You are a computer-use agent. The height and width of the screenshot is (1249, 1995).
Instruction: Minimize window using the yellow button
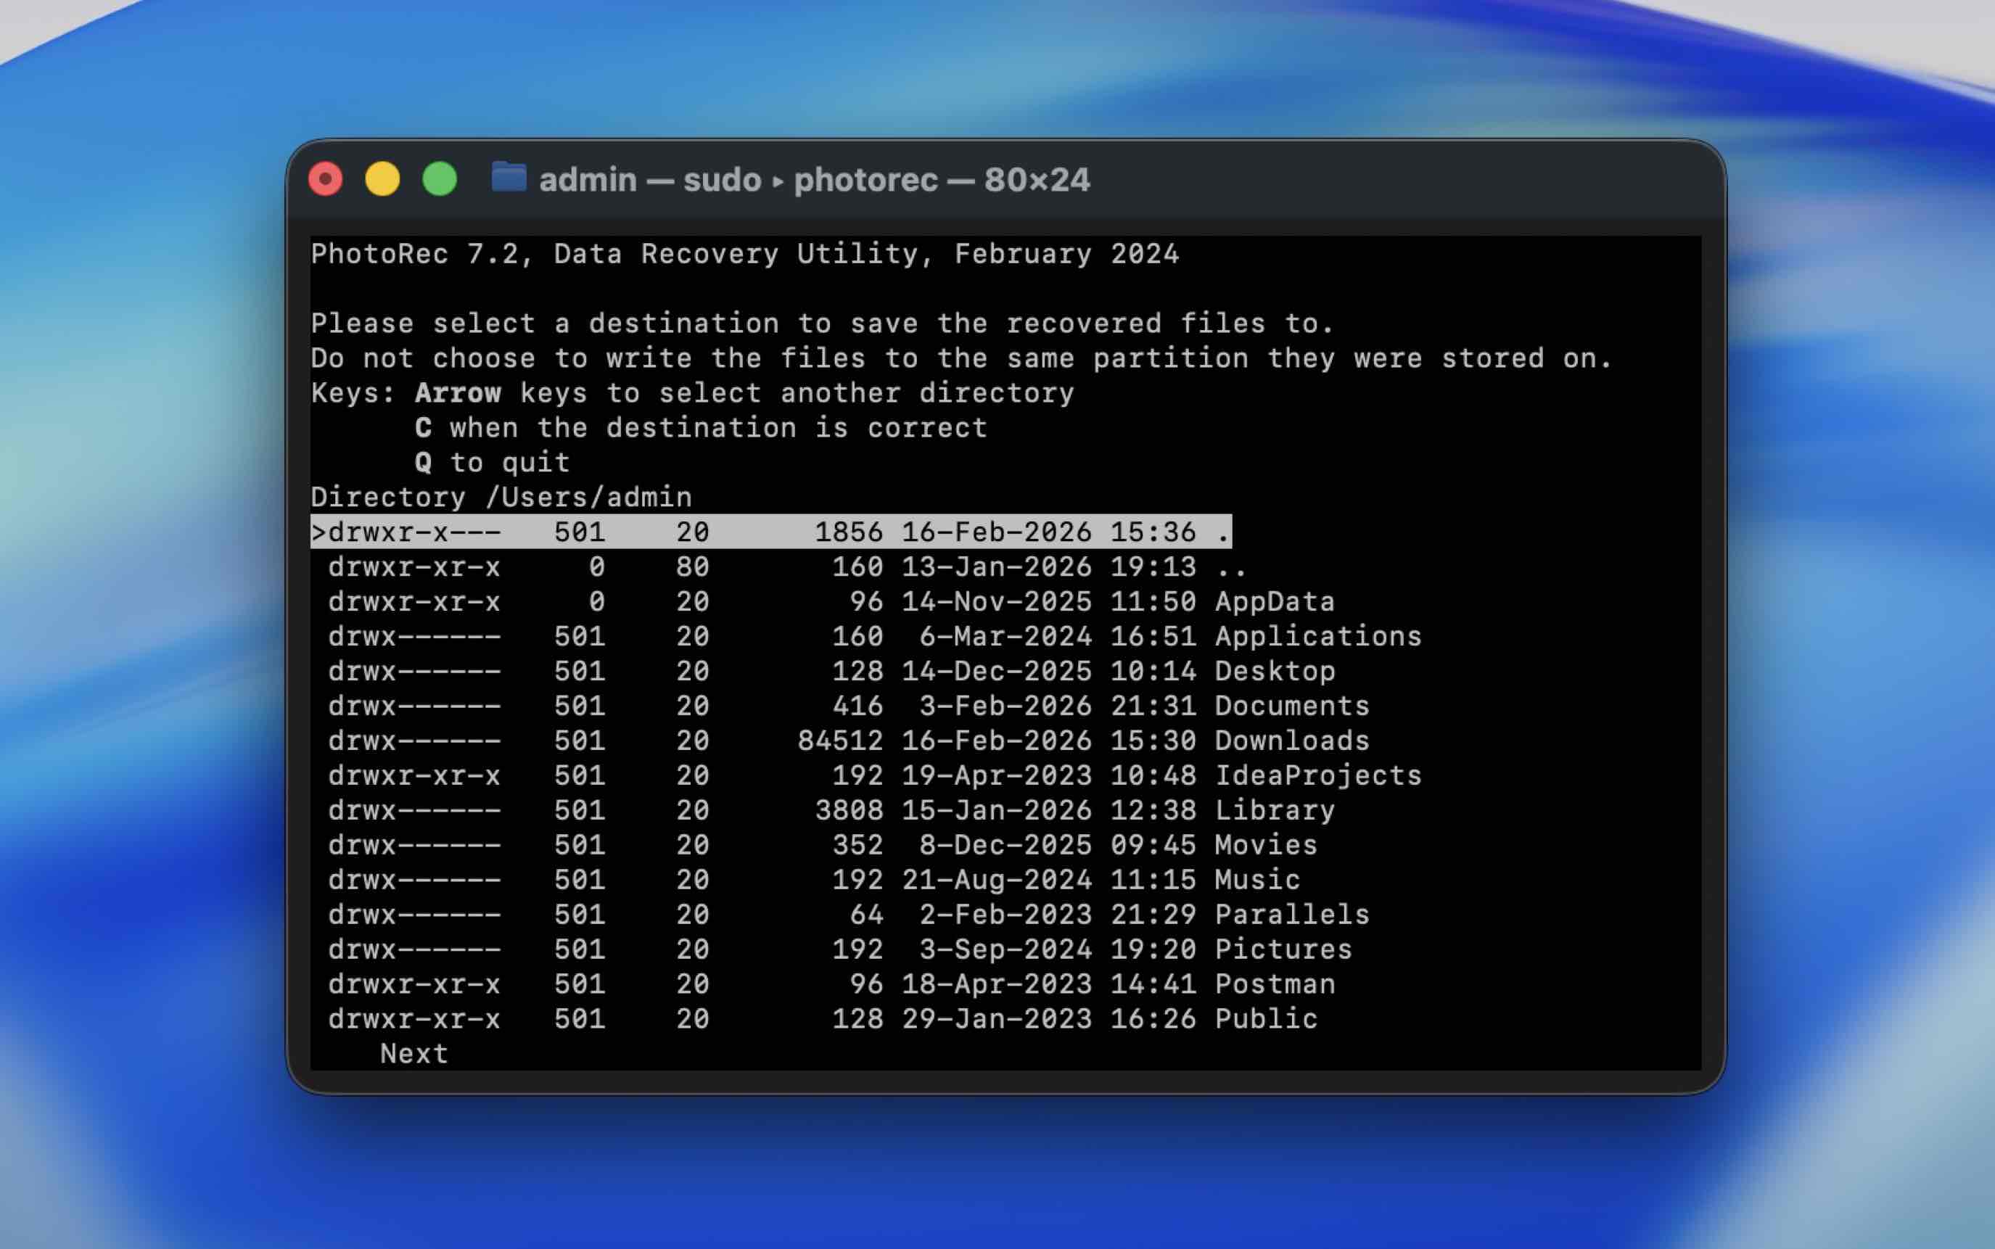tap(382, 178)
